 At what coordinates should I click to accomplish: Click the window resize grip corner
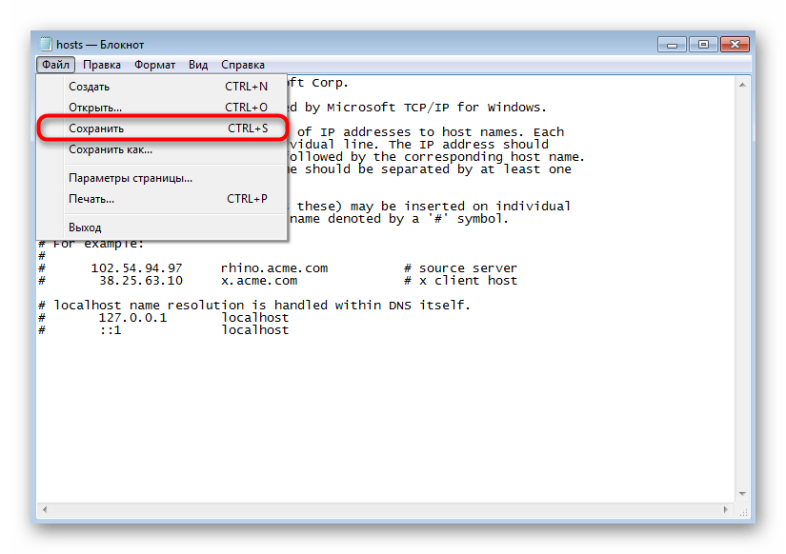pyautogui.click(x=743, y=511)
